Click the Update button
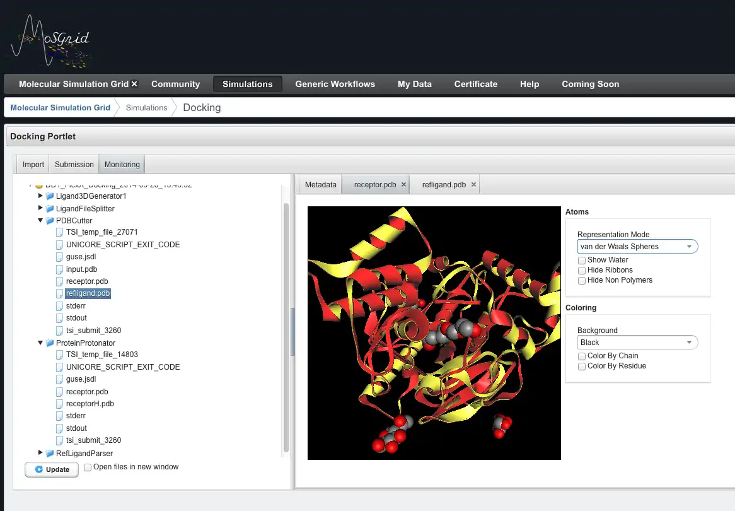This screenshot has height=511, width=735. [52, 470]
